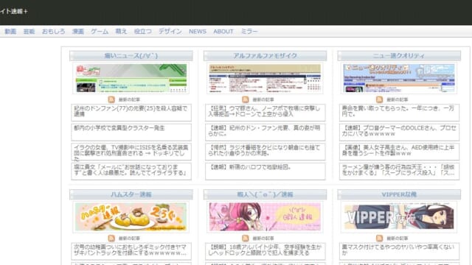Screen dimensions: 472x265
Task: Open article ラジオ番組をクビになり
Action: [265, 152]
